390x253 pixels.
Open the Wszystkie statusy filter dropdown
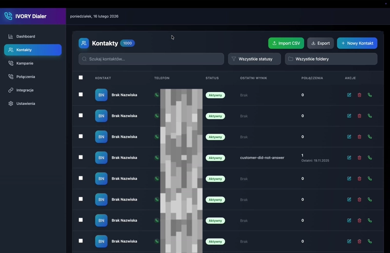254,59
